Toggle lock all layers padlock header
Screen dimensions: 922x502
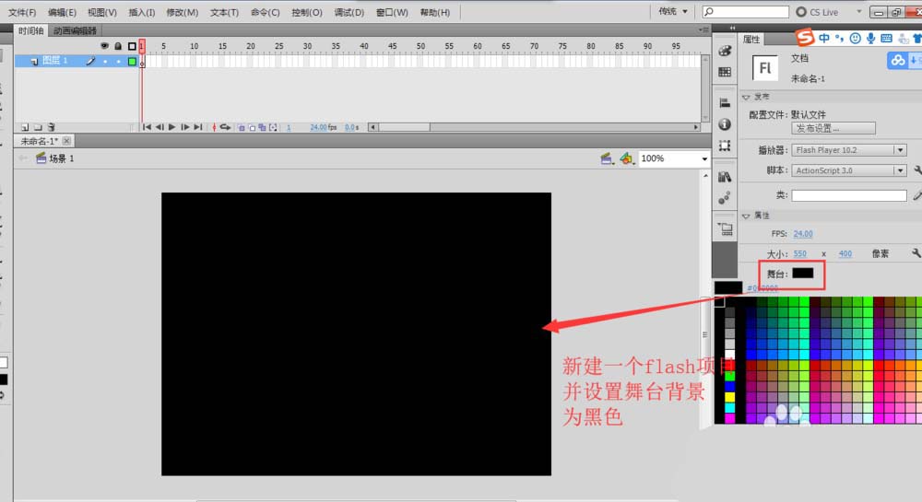pos(118,46)
